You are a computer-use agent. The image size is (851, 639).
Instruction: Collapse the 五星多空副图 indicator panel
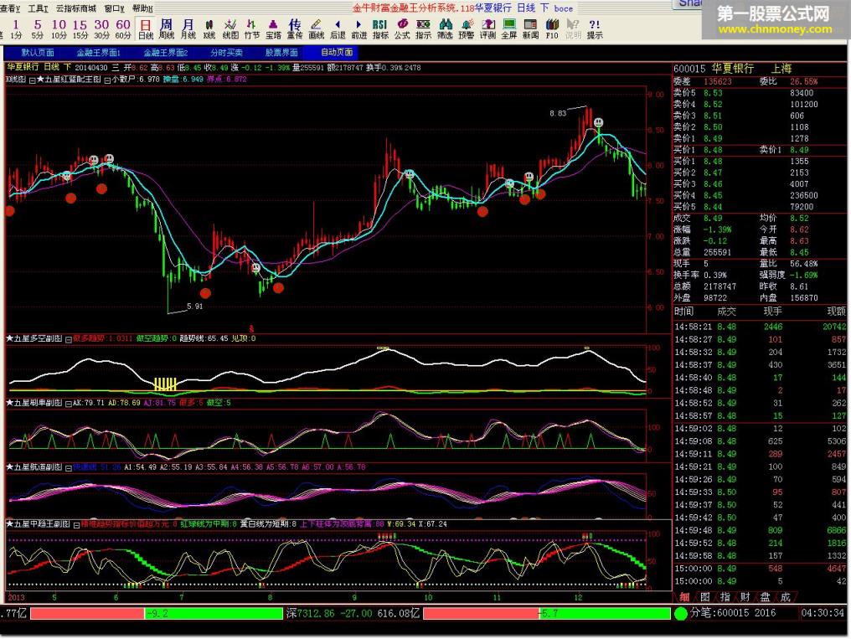(69, 339)
